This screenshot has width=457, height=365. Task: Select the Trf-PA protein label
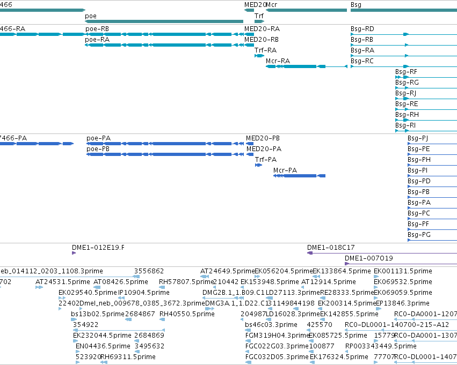click(x=266, y=160)
